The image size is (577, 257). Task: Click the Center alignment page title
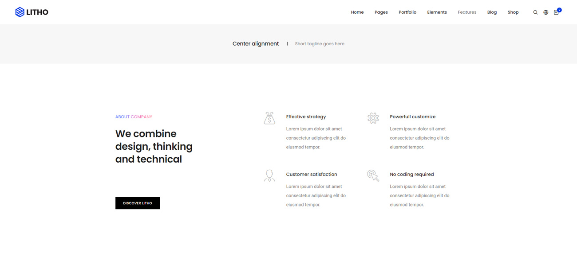coord(256,44)
